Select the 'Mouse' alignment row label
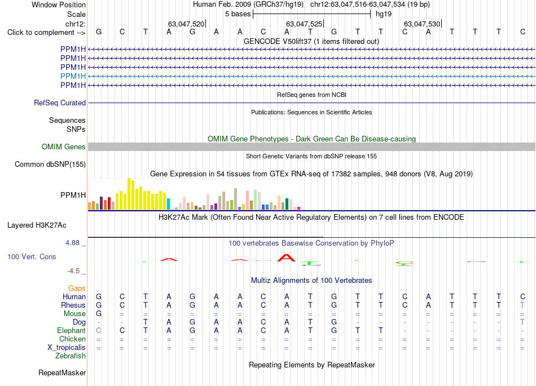Viewport: 536px width, 386px height. pyautogui.click(x=74, y=314)
